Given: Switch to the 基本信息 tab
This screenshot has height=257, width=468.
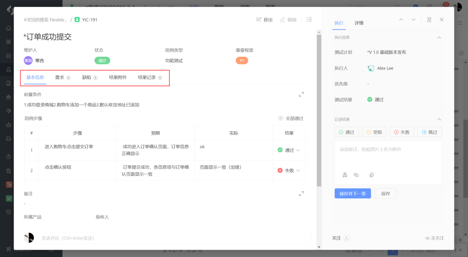Looking at the screenshot, I should click(x=35, y=77).
